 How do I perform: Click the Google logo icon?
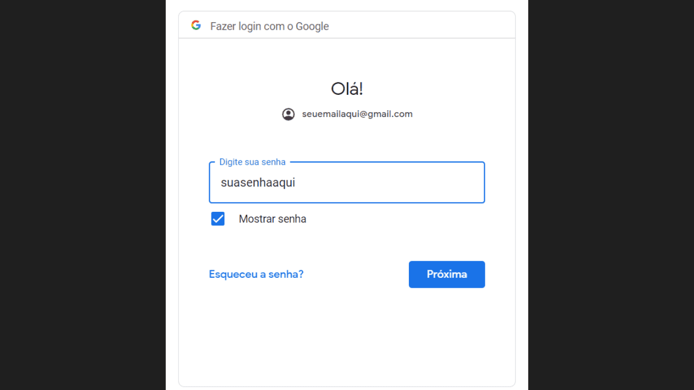pyautogui.click(x=196, y=25)
